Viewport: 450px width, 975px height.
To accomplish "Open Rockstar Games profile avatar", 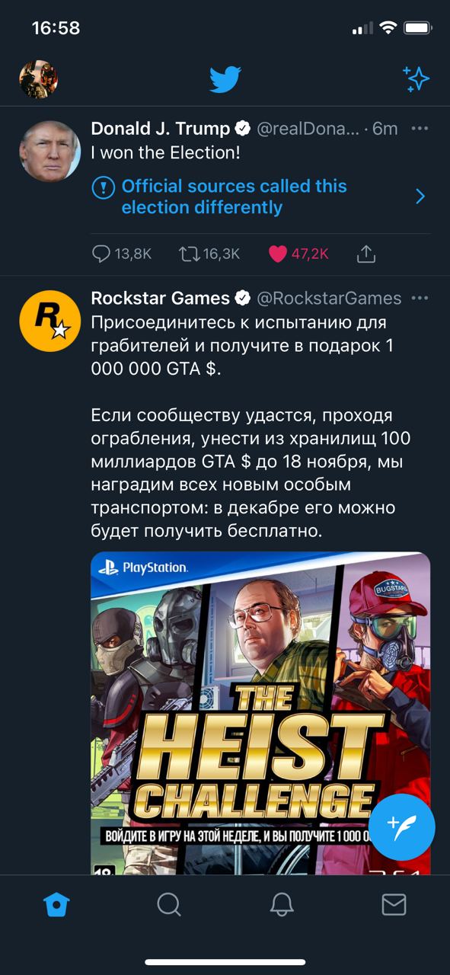I will pos(49,320).
